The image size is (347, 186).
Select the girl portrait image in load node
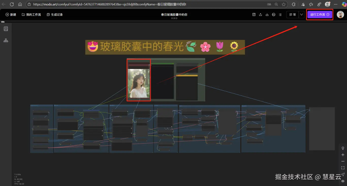(x=139, y=84)
